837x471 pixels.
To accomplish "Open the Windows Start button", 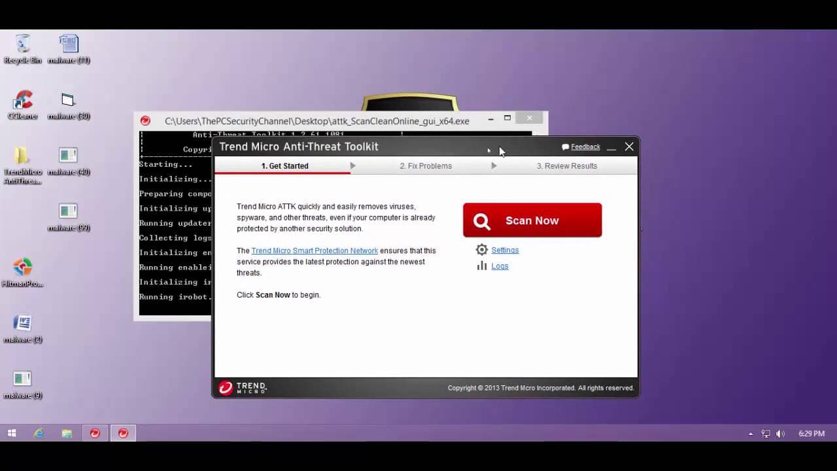I will point(12,433).
